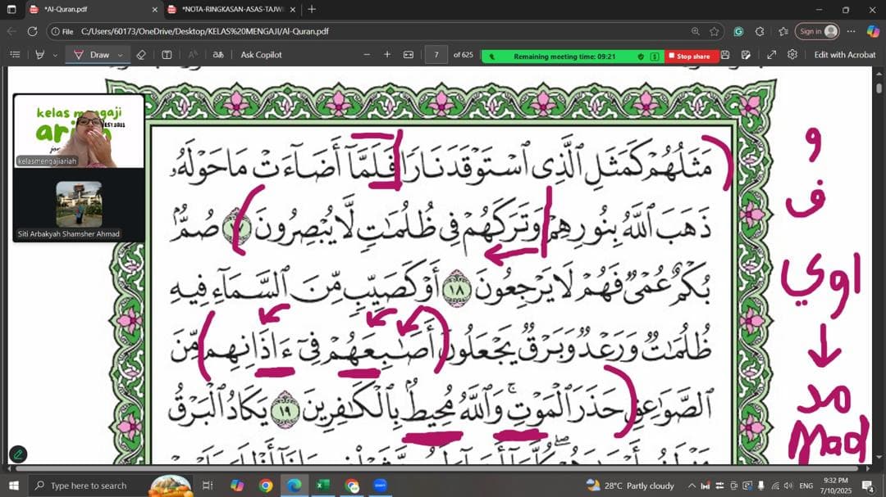Open the meeting security shield icon
Viewport: 886px width, 497px height.
click(641, 56)
